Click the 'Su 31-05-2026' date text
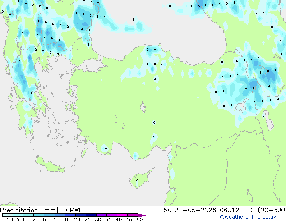 coord(190,210)
